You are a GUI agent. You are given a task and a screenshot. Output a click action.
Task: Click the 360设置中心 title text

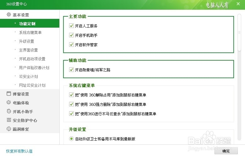[16, 4]
